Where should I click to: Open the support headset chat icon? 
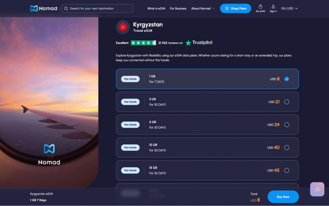click(317, 189)
